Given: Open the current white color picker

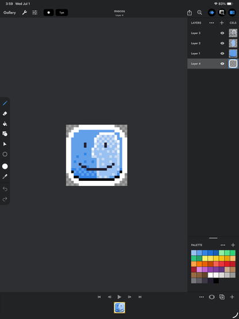Looking at the screenshot, I should click(x=5, y=166).
